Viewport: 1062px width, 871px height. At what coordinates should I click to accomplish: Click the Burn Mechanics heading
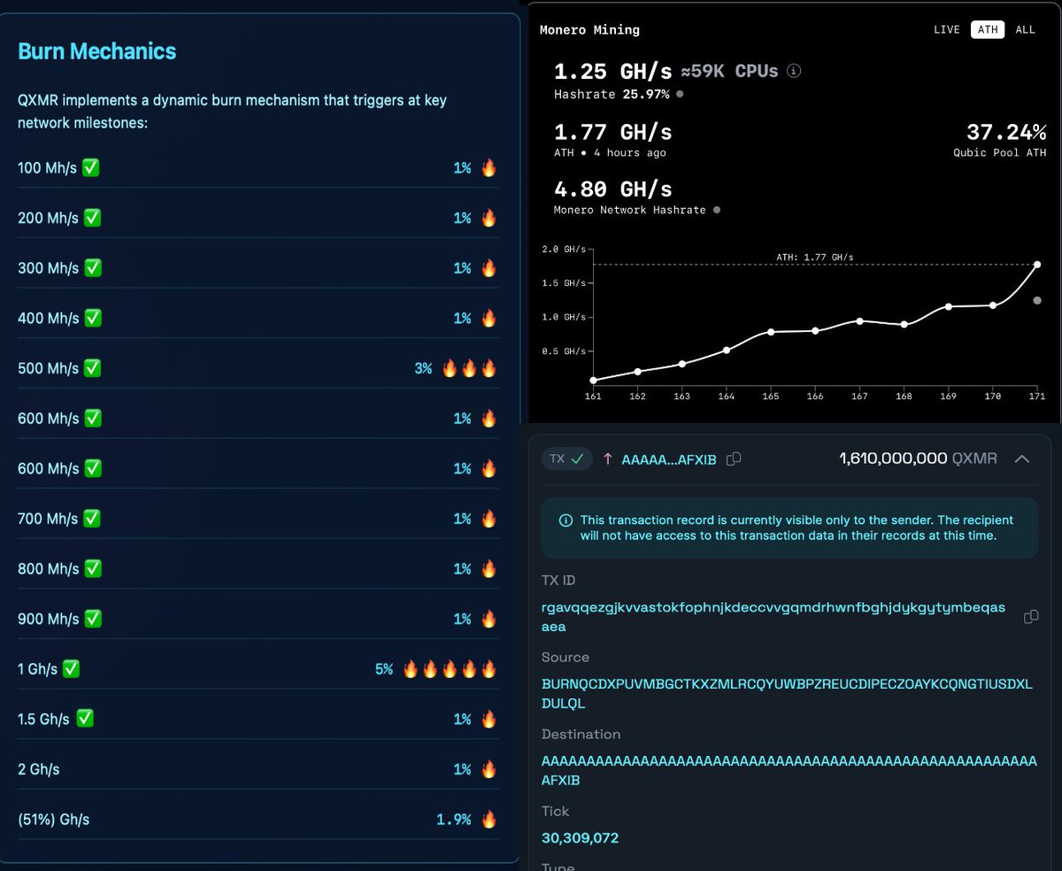click(x=96, y=51)
